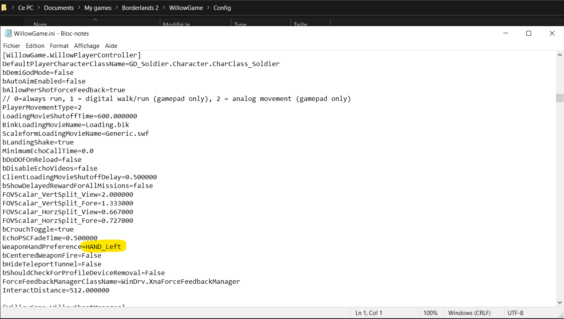Click the ForceFeedbackManagerClassName line
Viewport: 564px width, 319px height.
point(121,281)
